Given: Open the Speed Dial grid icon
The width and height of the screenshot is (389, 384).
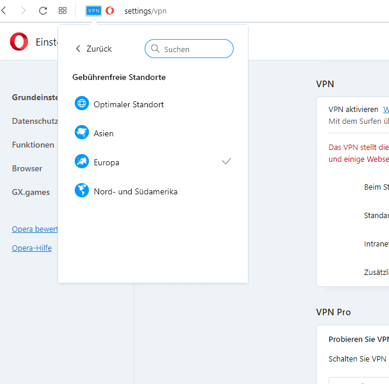Looking at the screenshot, I should pyautogui.click(x=62, y=11).
